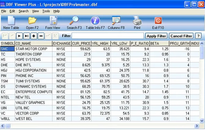Viewport: 205px width, 130px height.
Task: Select STAR MOTOR CORP cell
Action: click(34, 49)
